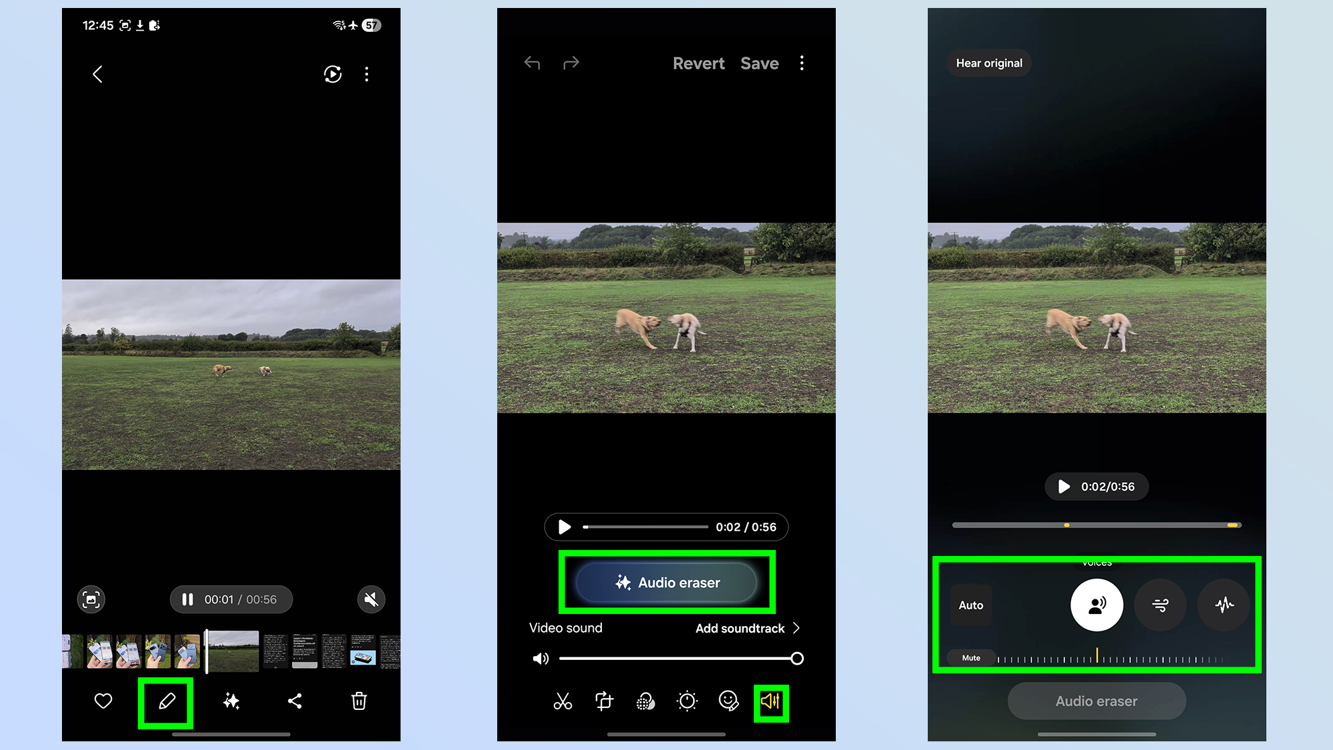Open the brightness adjustment tool
Viewport: 1333px width, 750px height.
(x=687, y=701)
